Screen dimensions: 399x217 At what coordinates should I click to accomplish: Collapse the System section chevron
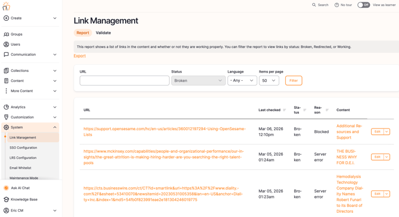55,127
